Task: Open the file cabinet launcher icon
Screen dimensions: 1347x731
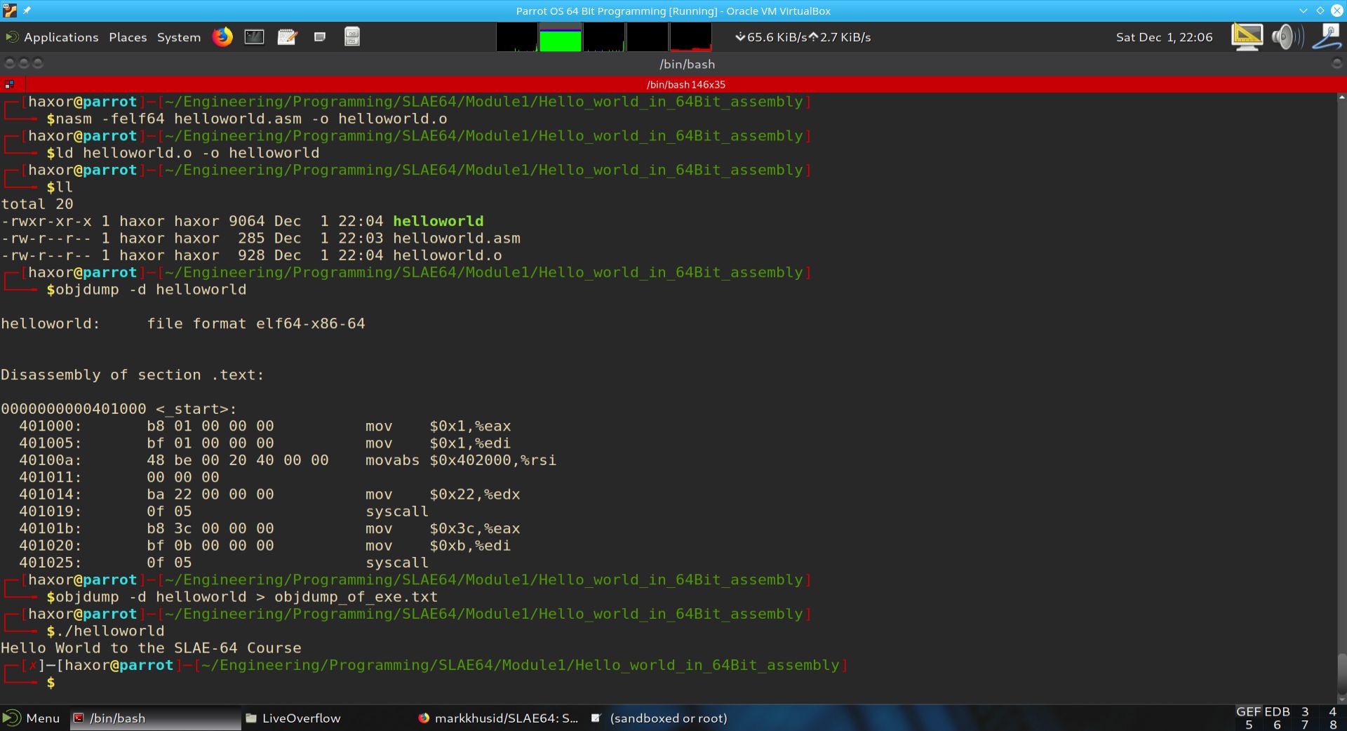Action: click(x=352, y=36)
